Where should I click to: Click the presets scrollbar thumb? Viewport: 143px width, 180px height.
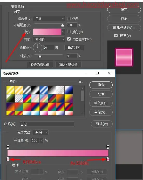coord(82,95)
